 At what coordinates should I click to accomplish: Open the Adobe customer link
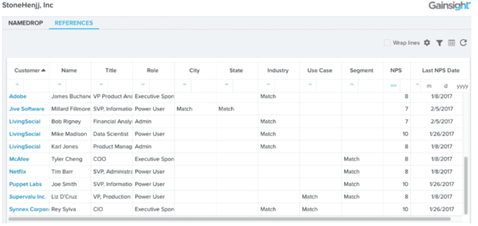click(x=18, y=96)
